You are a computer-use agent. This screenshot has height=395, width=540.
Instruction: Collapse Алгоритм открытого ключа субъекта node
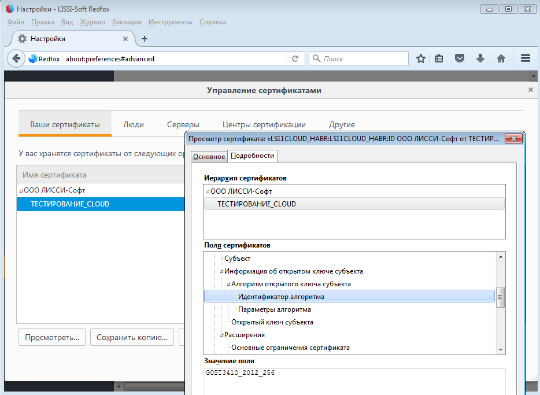[229, 284]
